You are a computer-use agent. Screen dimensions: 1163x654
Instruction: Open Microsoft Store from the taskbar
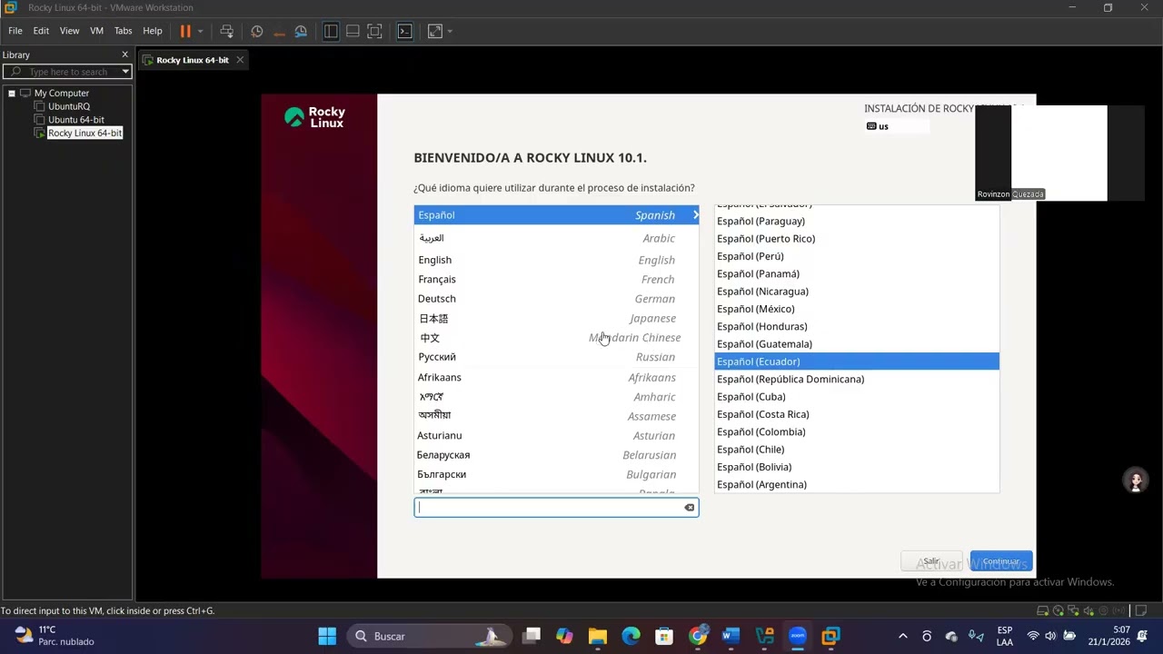pyautogui.click(x=664, y=636)
